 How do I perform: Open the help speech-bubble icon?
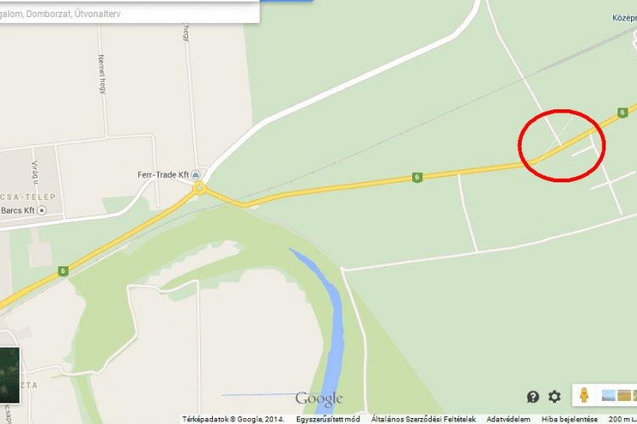533,397
